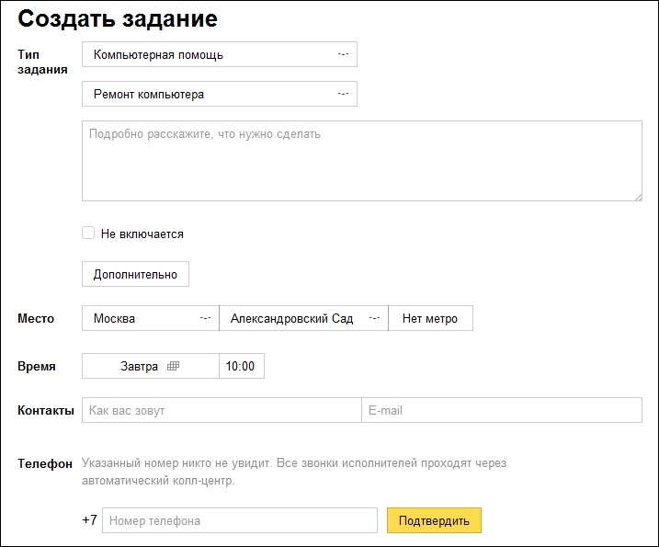
Task: Focus the 'Номер телефона' phone field
Action: tap(240, 520)
